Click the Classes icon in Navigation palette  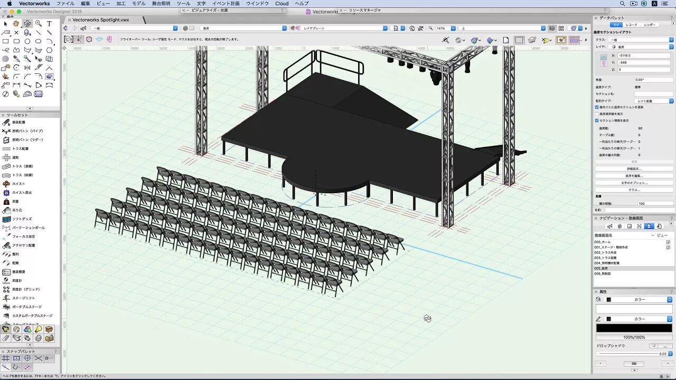[x=610, y=226]
